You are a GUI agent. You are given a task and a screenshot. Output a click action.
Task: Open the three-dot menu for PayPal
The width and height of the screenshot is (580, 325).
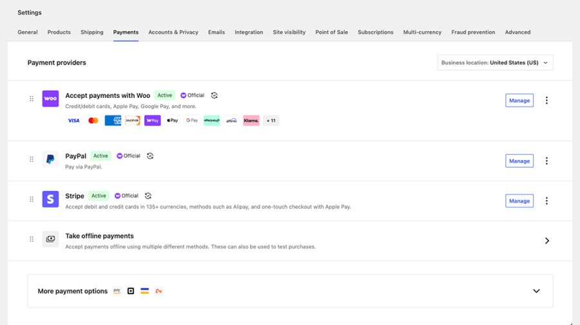tap(546, 161)
